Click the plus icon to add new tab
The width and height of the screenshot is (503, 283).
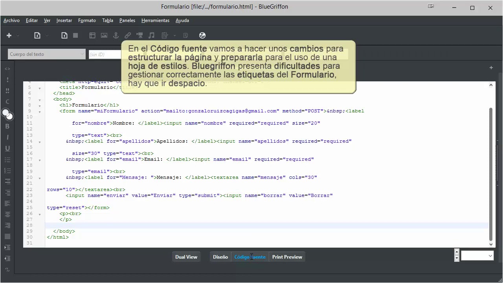point(491,68)
